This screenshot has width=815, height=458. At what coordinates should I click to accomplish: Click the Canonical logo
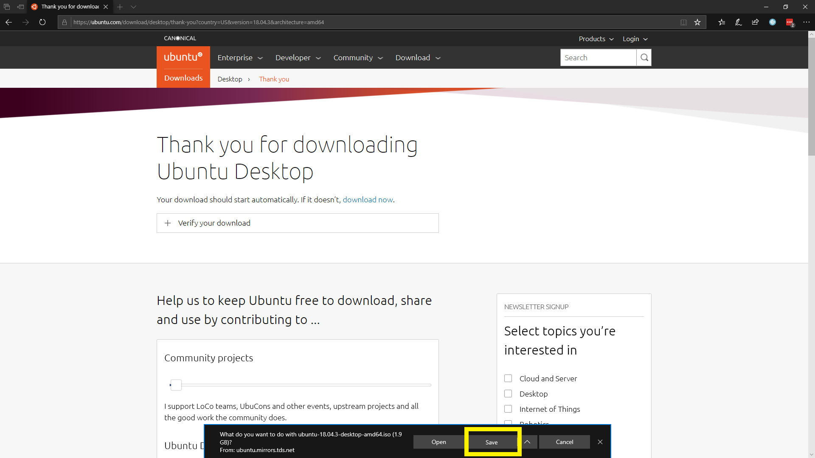pyautogui.click(x=180, y=38)
